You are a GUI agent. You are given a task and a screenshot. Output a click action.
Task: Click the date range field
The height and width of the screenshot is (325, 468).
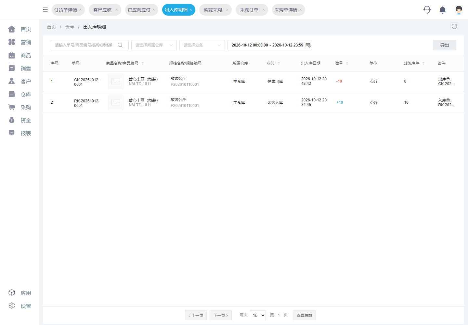click(x=270, y=45)
